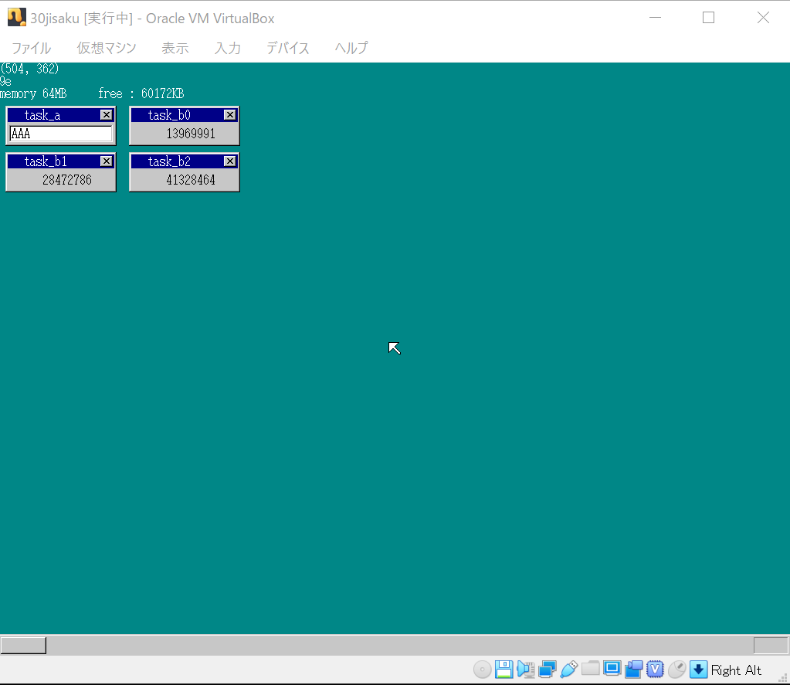
Task: Open the audio status icon
Action: (x=525, y=670)
